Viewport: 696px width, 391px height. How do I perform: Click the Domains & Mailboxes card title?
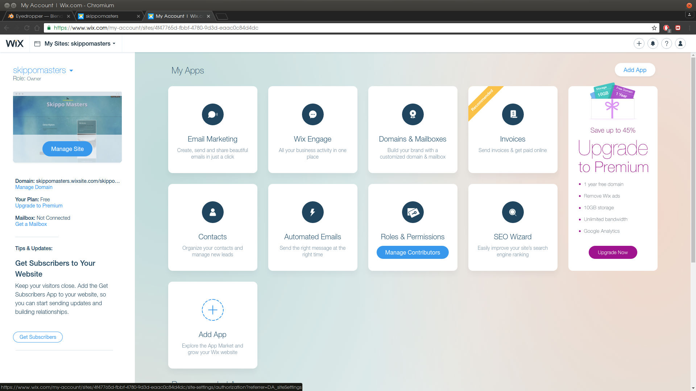(413, 139)
